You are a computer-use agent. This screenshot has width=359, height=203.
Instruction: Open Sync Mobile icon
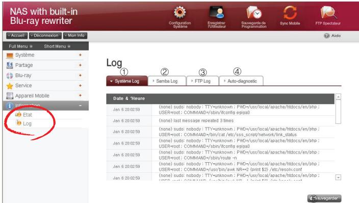290,12
